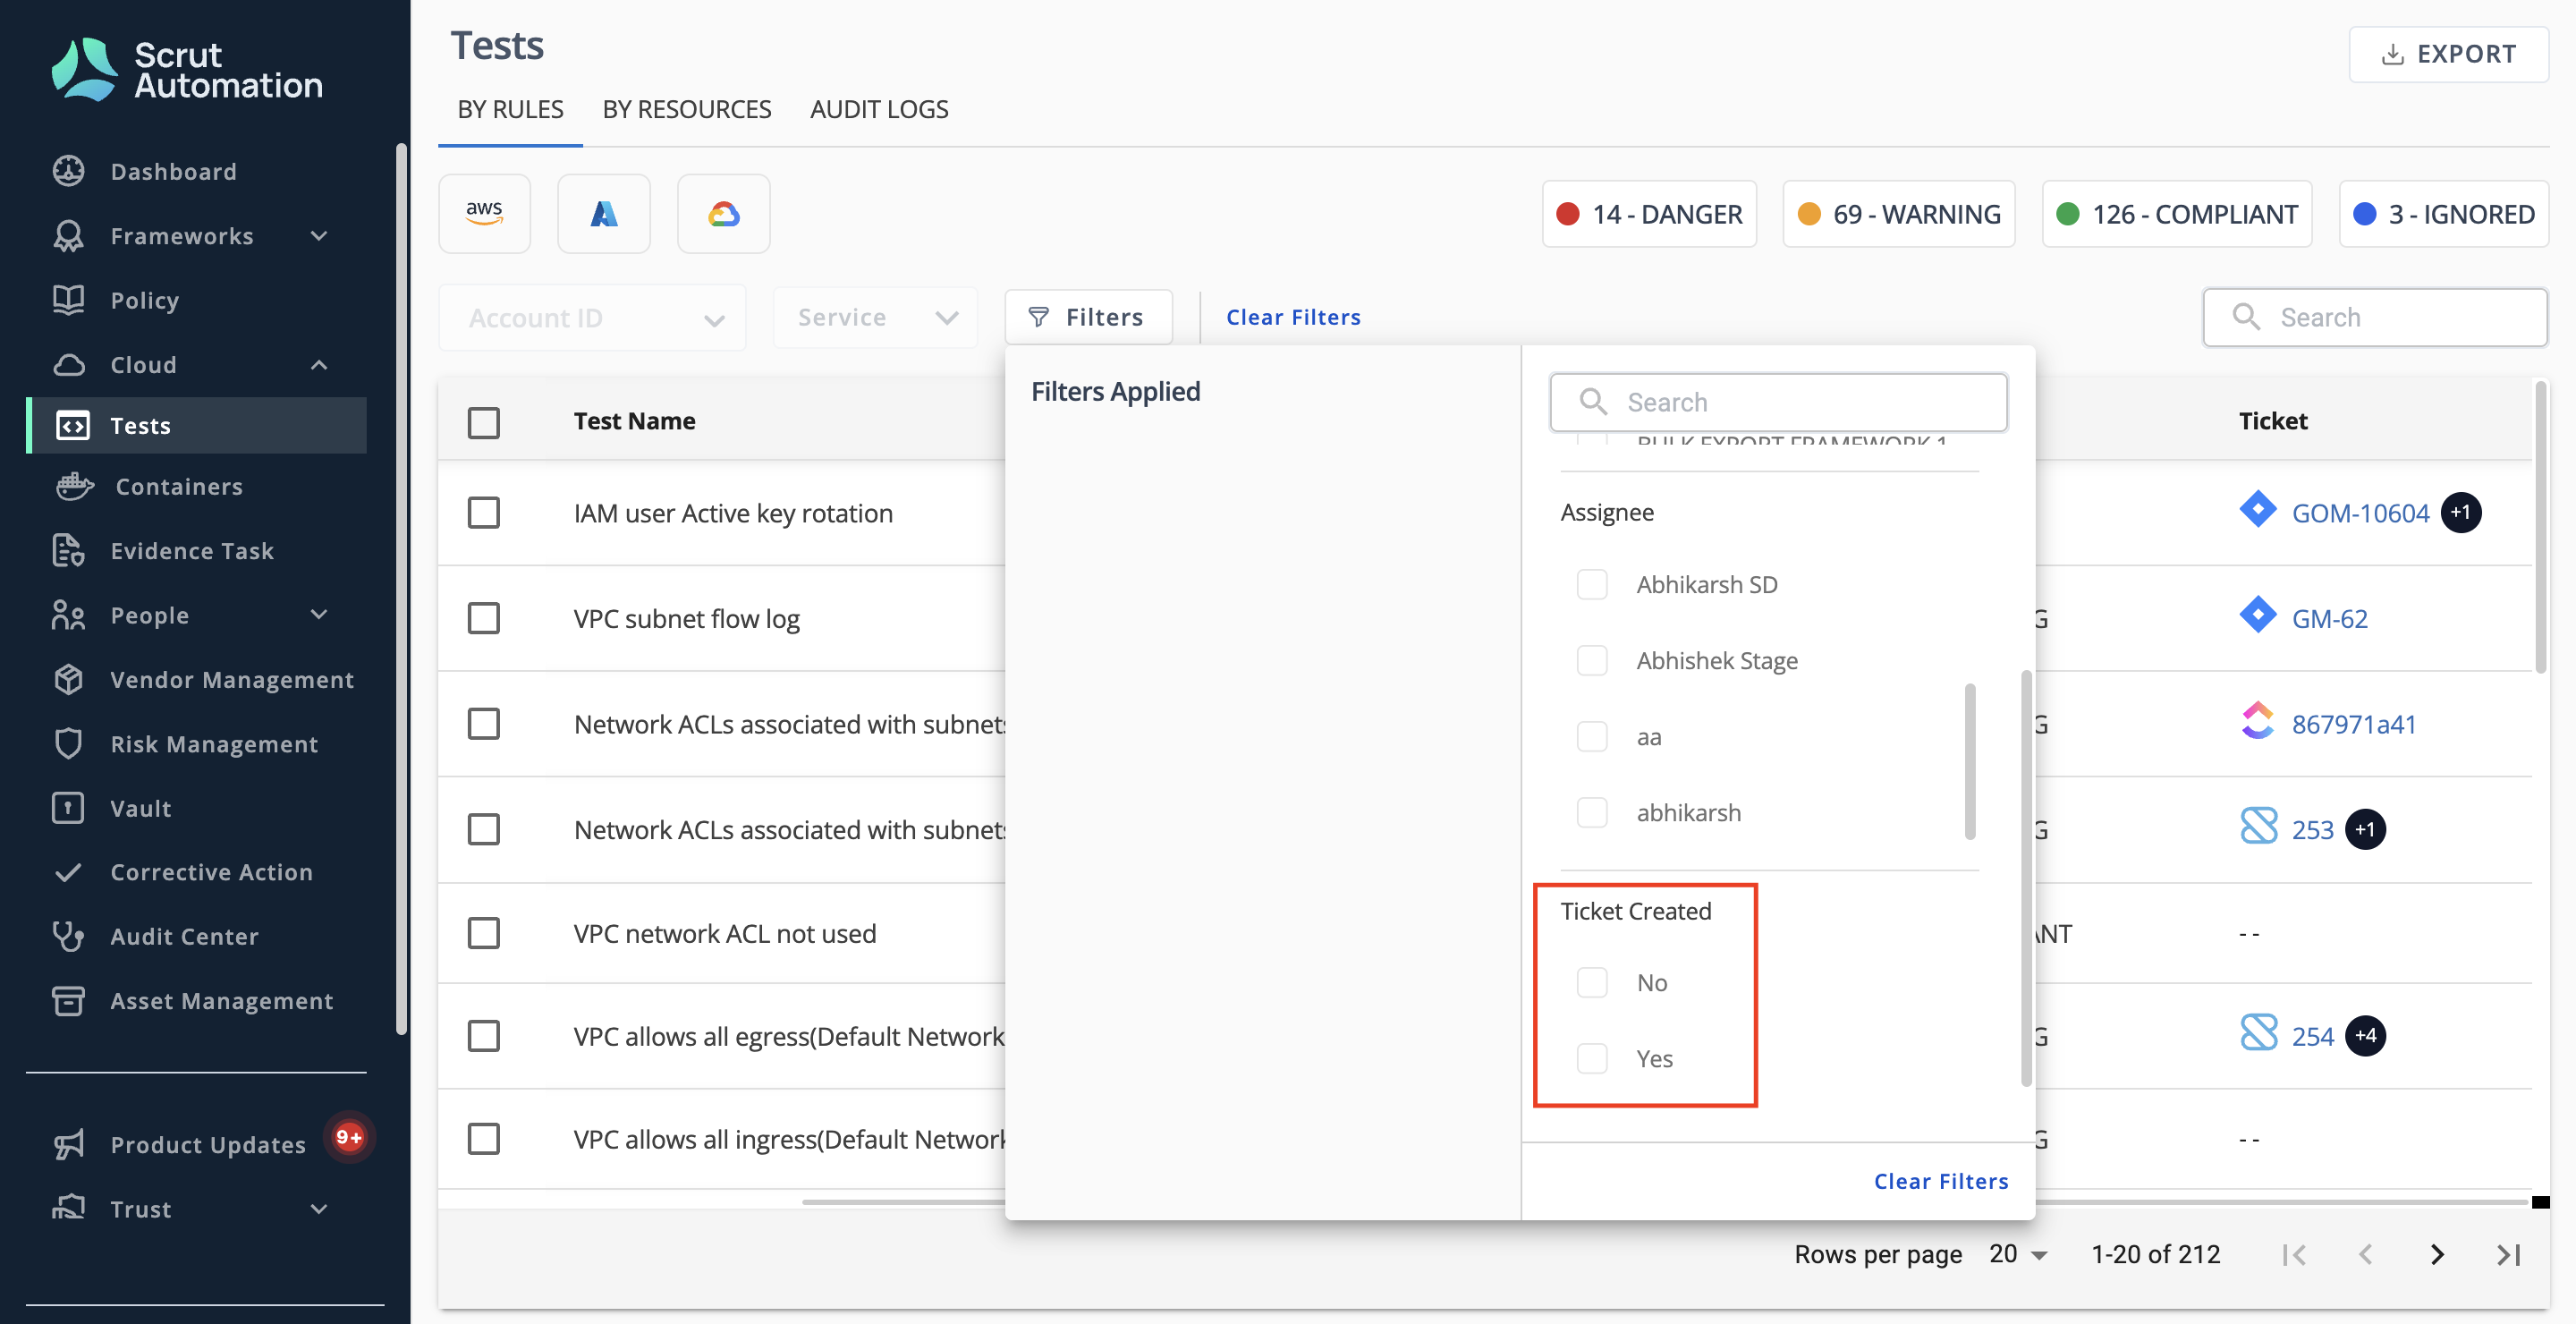Collapse the Cloud menu chevron
The image size is (2576, 1324).
[x=319, y=365]
